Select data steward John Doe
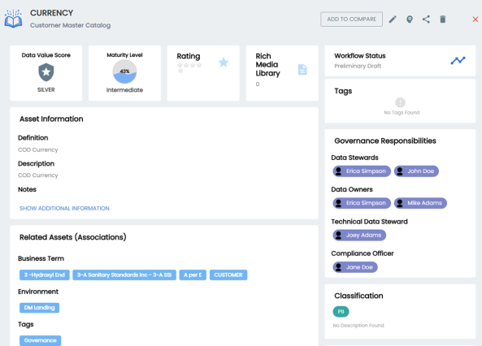Viewport: 482px width, 346px height. [x=416, y=171]
